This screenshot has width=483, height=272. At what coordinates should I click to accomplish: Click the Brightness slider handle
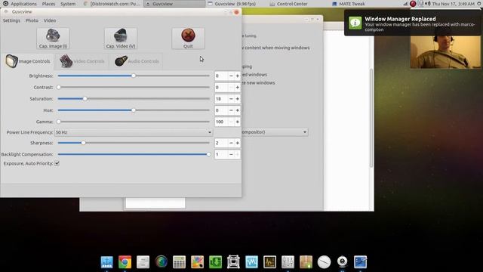(134, 76)
